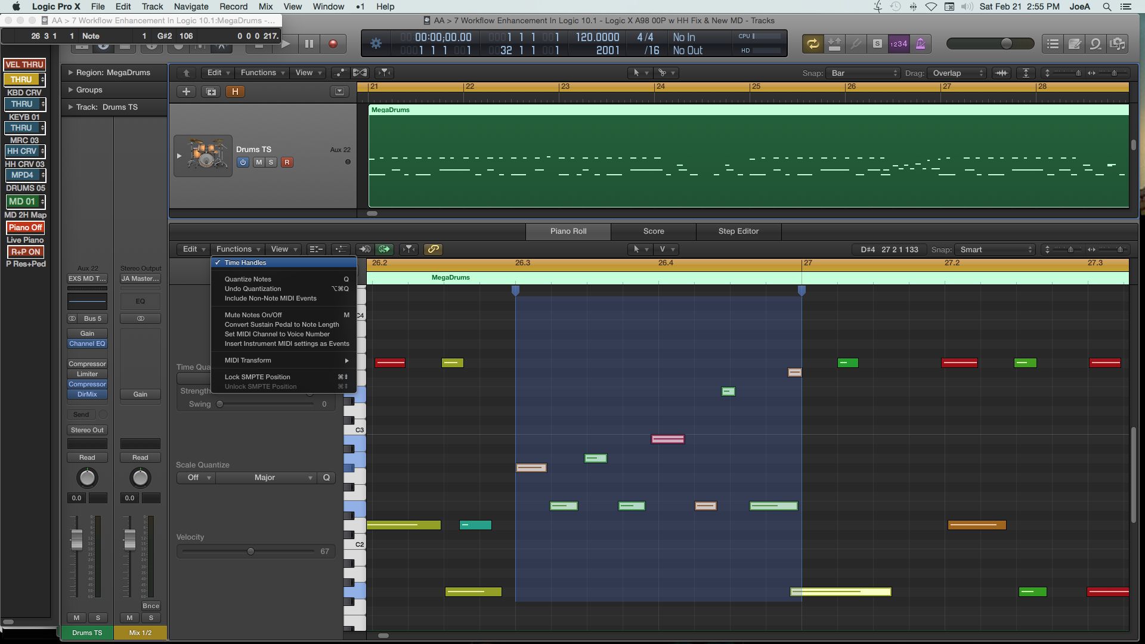This screenshot has width=1145, height=644.
Task: Open the Drag Overlap dropdown
Action: (957, 73)
